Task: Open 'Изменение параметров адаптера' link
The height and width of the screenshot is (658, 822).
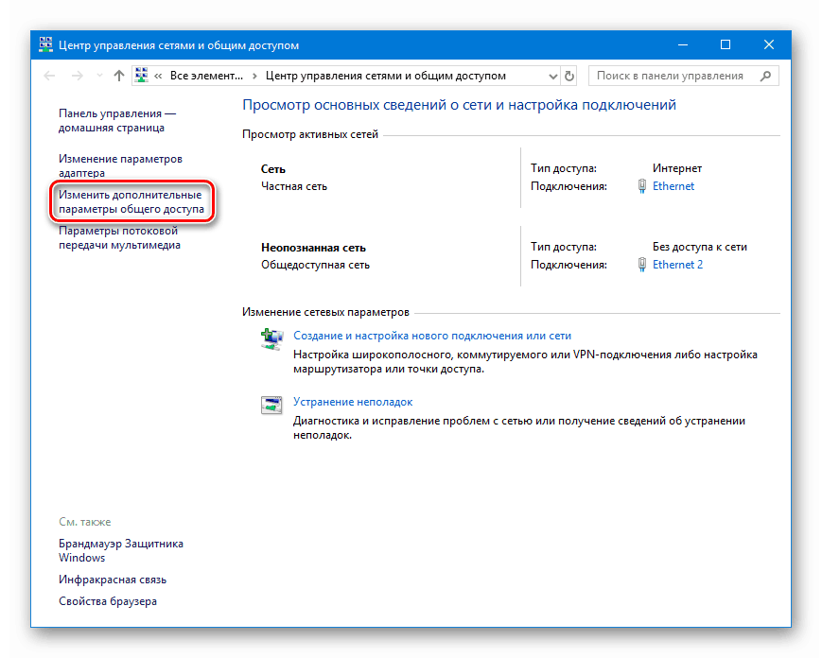Action: point(120,165)
